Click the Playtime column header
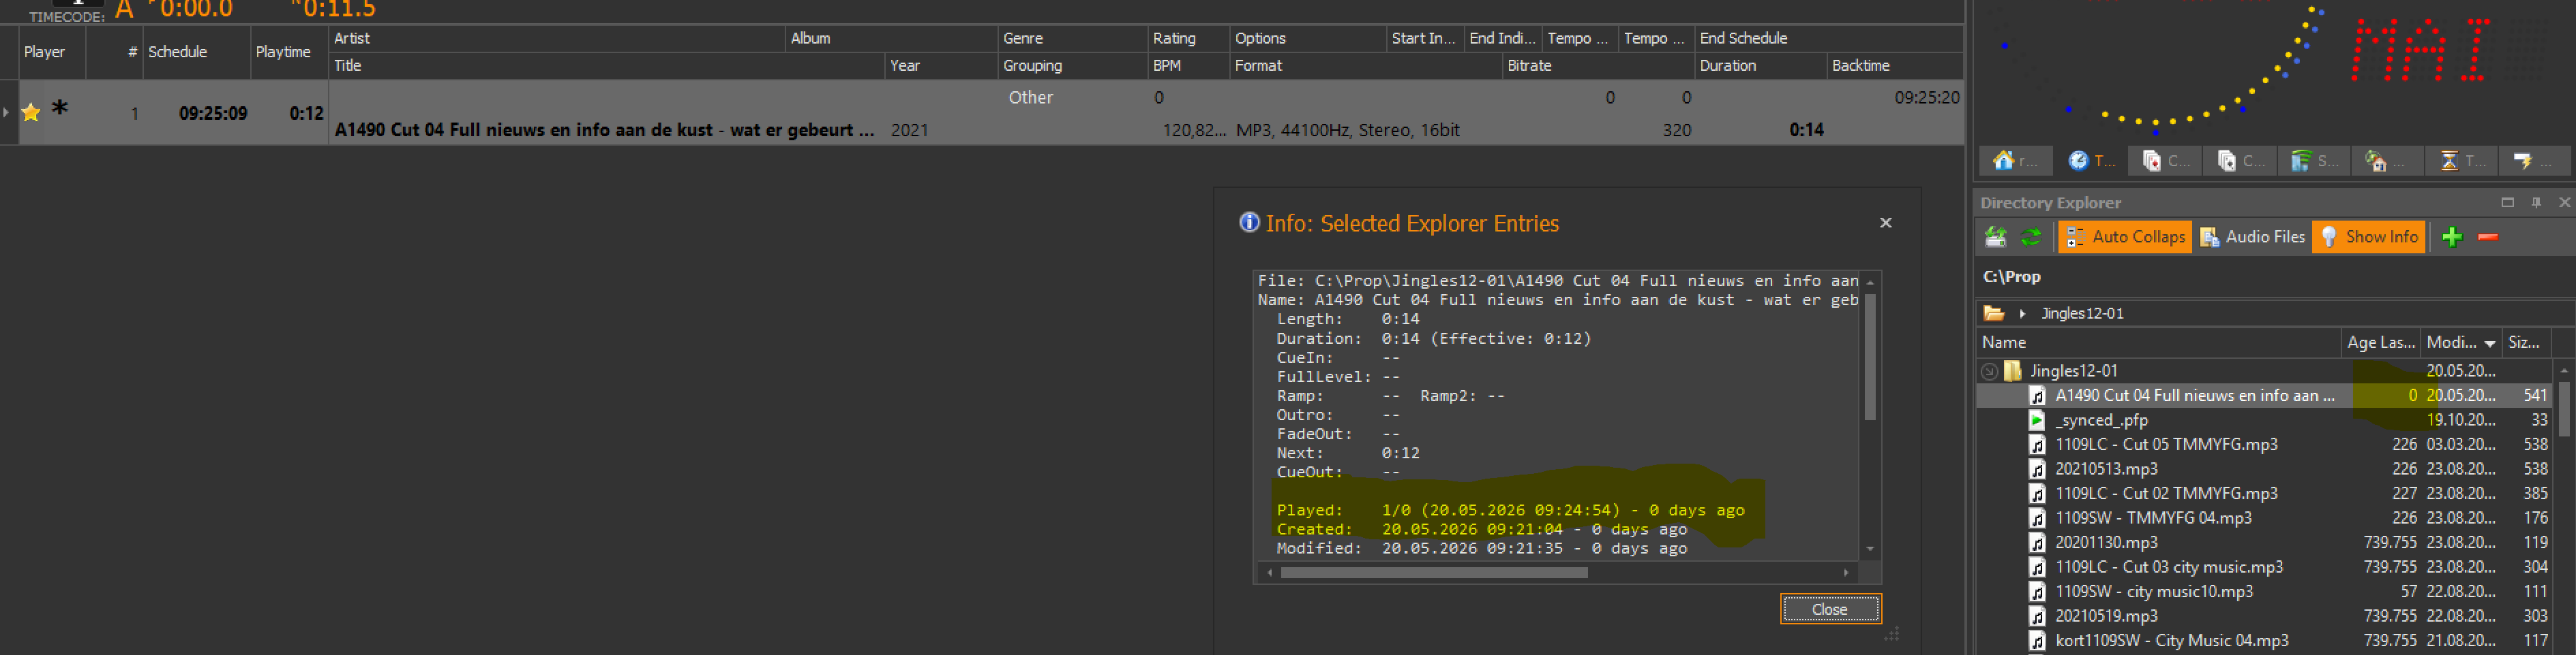This screenshot has width=2576, height=655. [x=289, y=52]
